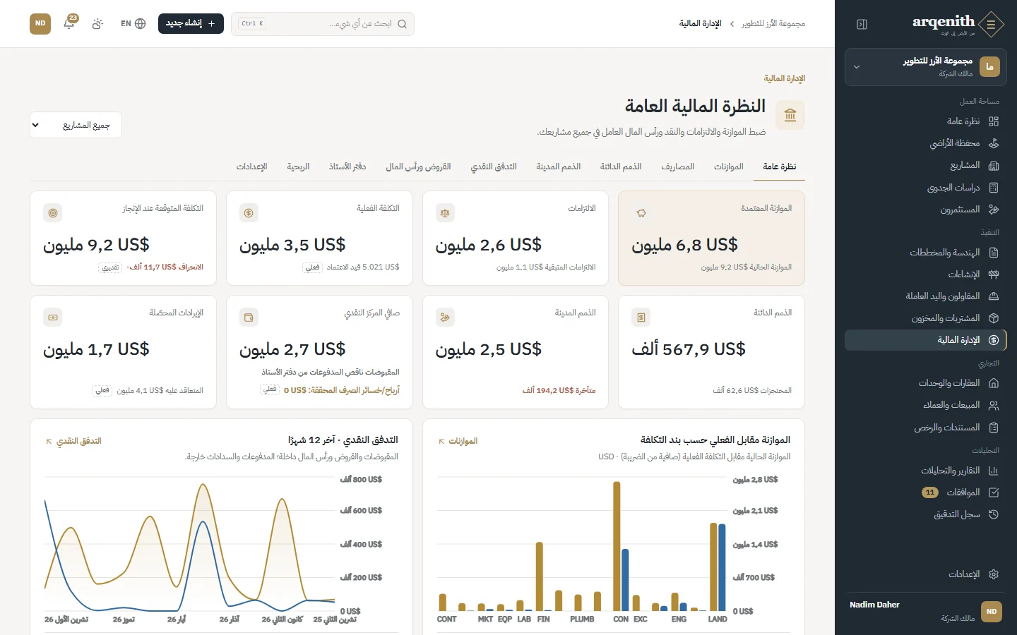Switch to the المصاريف tab
Image resolution: width=1017 pixels, height=635 pixels.
pyautogui.click(x=677, y=167)
